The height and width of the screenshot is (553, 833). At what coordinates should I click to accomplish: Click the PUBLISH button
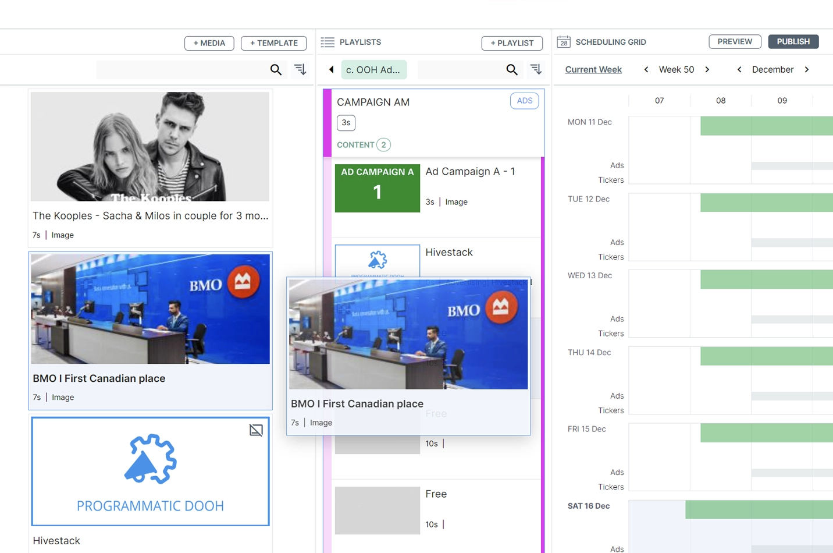coord(793,42)
